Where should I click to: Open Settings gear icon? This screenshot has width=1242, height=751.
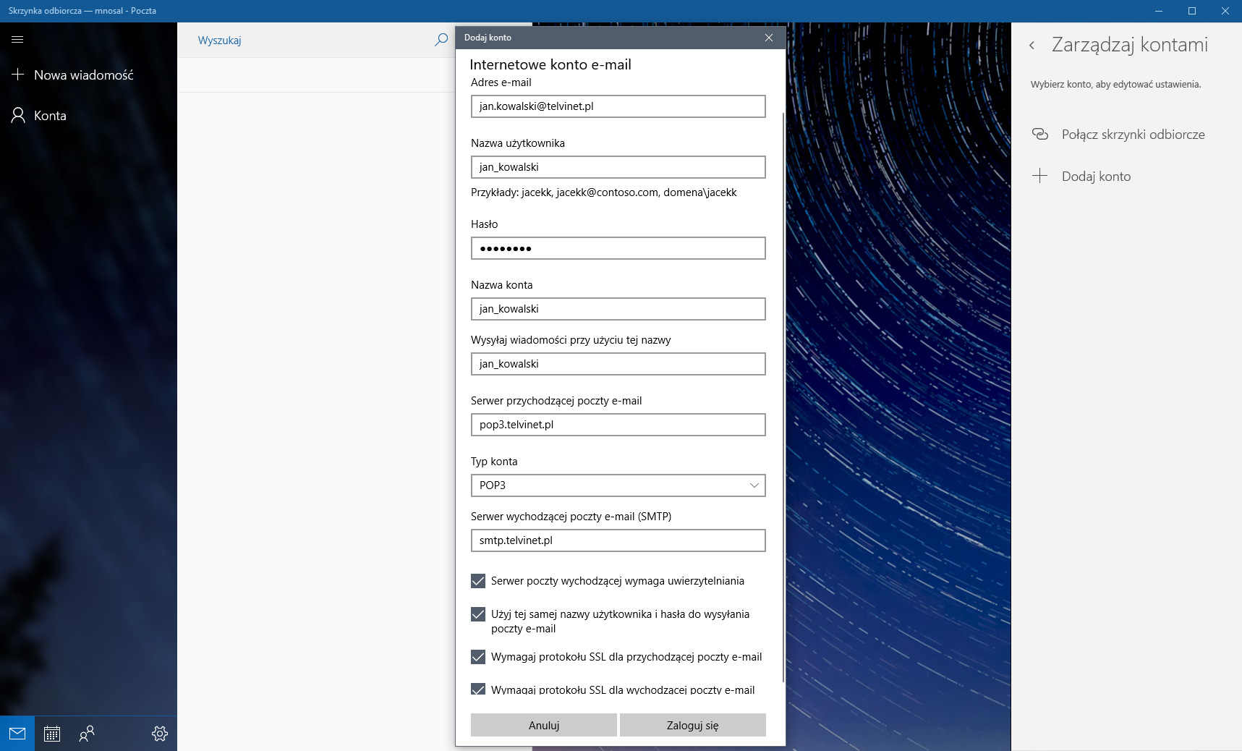[160, 734]
